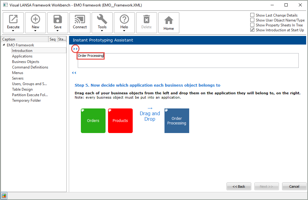Viewport: 308px width, 200px height.
Task: Click in the Order Processing text box
Action: tap(188, 61)
